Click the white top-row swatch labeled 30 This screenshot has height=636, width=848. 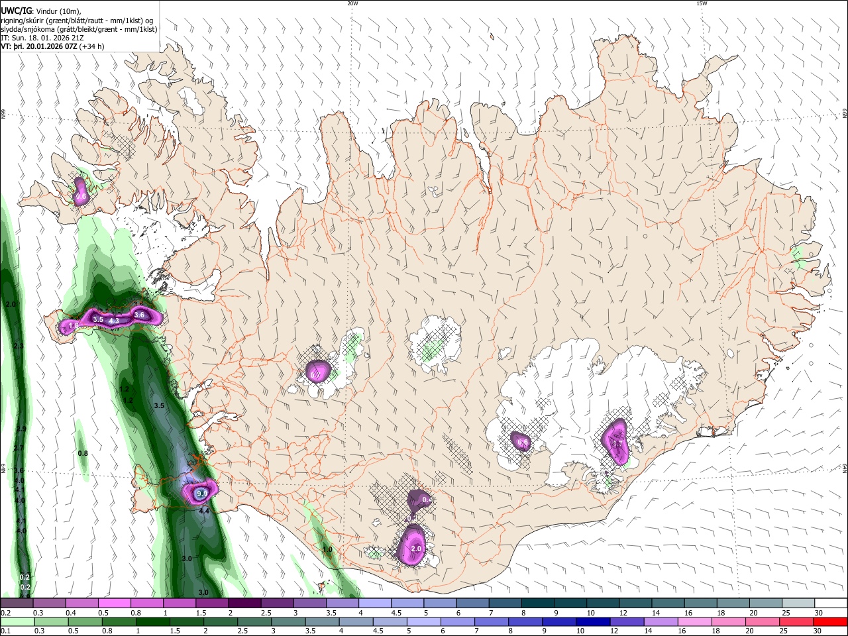click(x=831, y=604)
